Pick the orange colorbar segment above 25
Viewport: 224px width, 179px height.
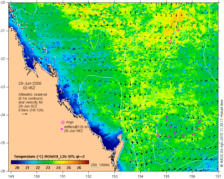pyautogui.click(x=69, y=162)
